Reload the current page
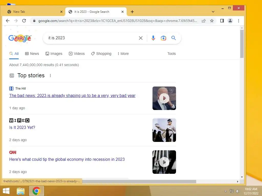The width and height of the screenshot is (262, 196). pos(24,21)
